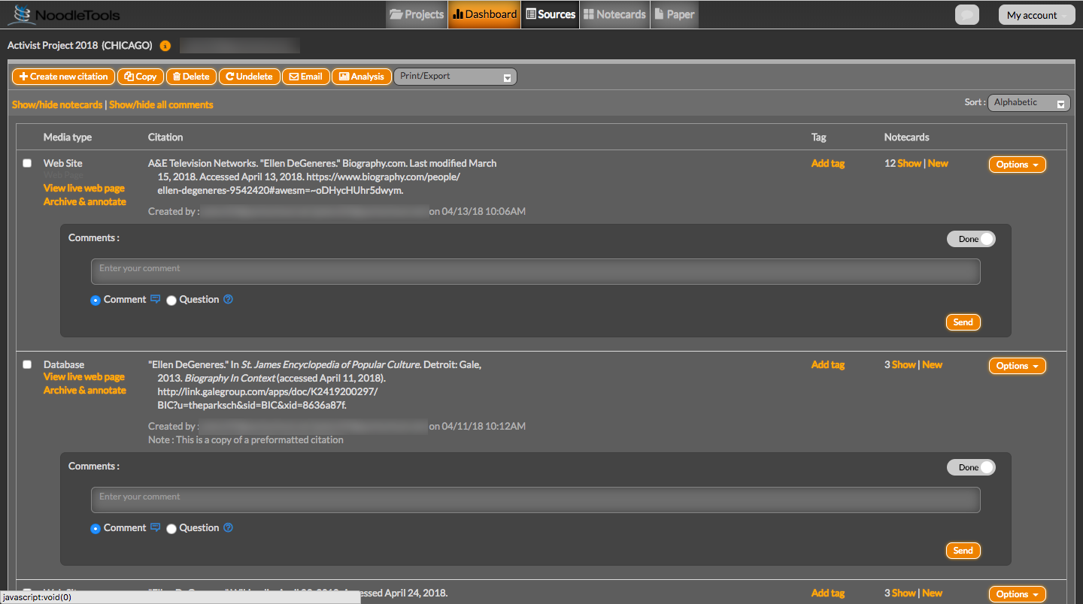Go to the Notecards tab
Image resolution: width=1083 pixels, height=604 pixels.
[614, 14]
